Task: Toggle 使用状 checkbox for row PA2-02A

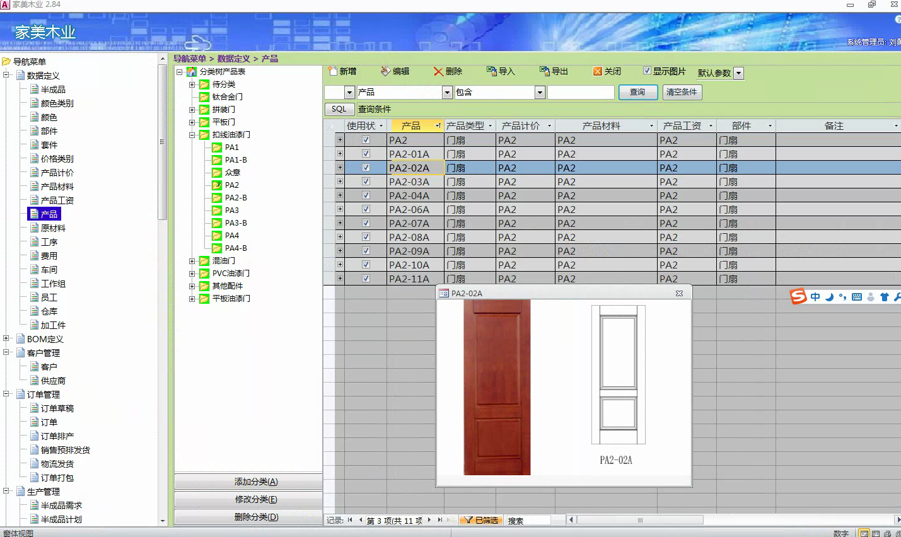Action: (x=366, y=168)
